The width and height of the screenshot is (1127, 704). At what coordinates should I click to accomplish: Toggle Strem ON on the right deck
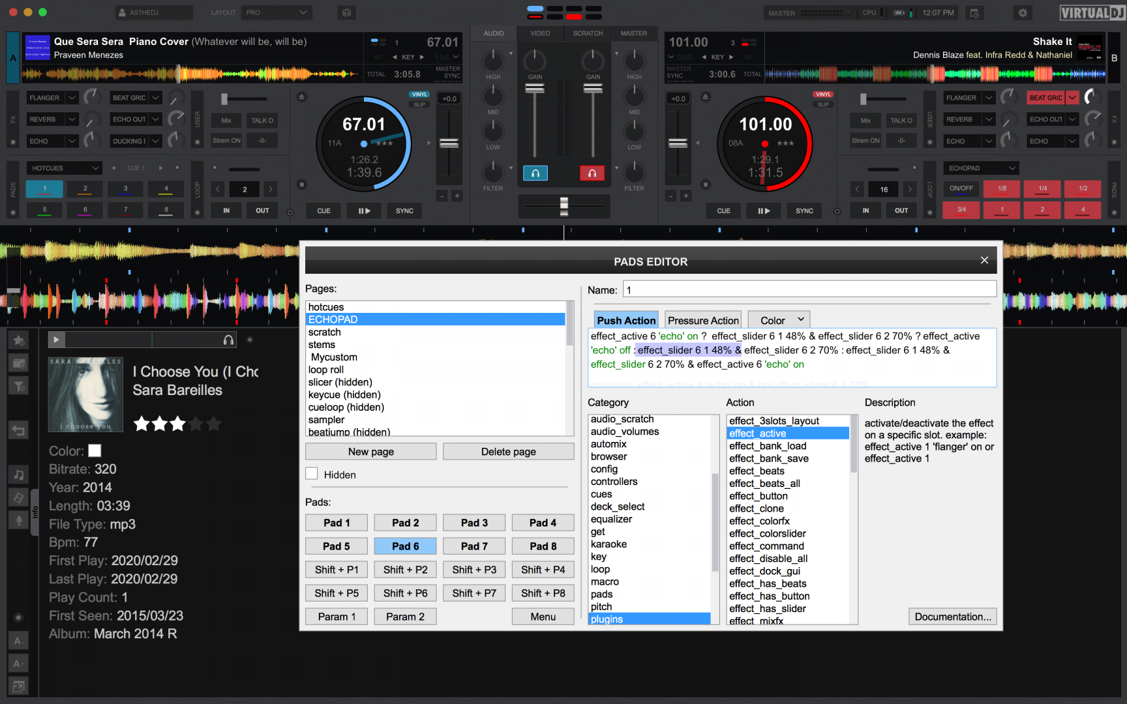865,141
